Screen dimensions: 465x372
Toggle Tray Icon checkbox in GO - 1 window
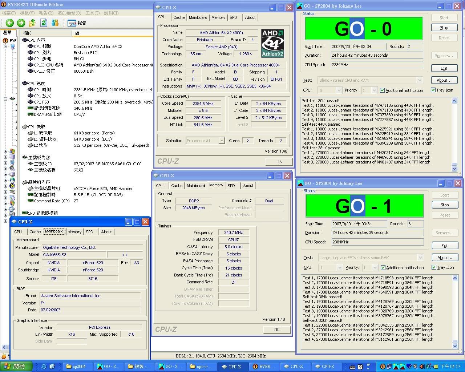434,267
